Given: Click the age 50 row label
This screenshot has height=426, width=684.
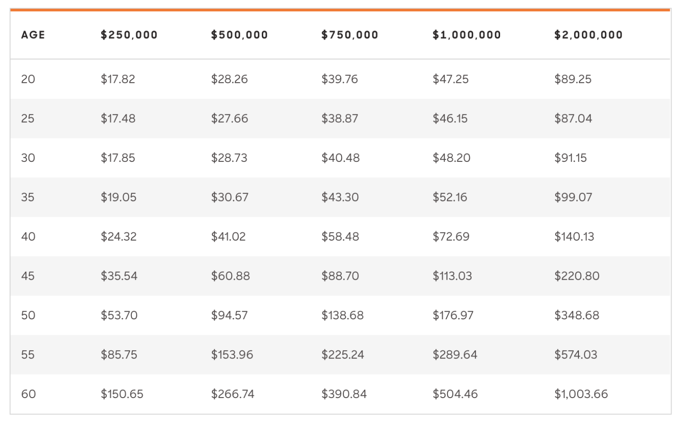Looking at the screenshot, I should tap(28, 315).
